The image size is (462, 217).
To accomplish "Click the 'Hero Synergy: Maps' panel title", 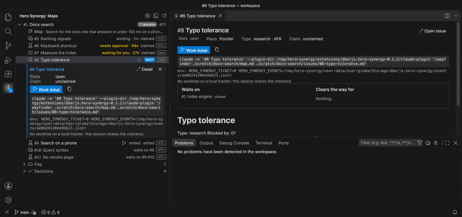I will (39, 16).
